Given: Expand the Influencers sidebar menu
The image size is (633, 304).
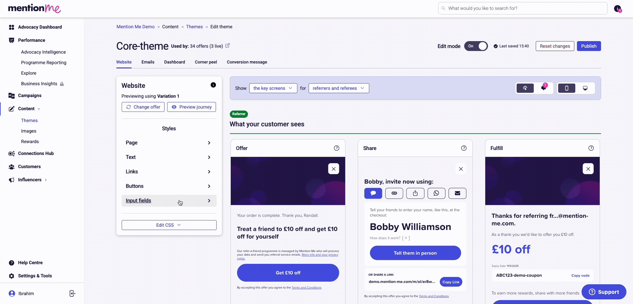Looking at the screenshot, I should 46,180.
